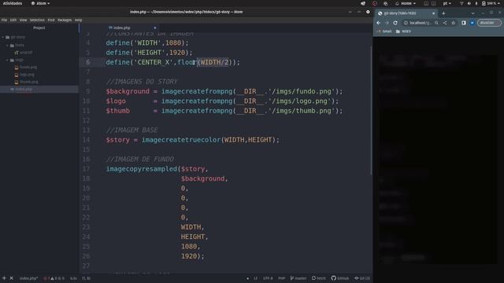The image size is (504, 283).
Task: Click the zoom magnifier icon in address bar
Action: (436, 23)
